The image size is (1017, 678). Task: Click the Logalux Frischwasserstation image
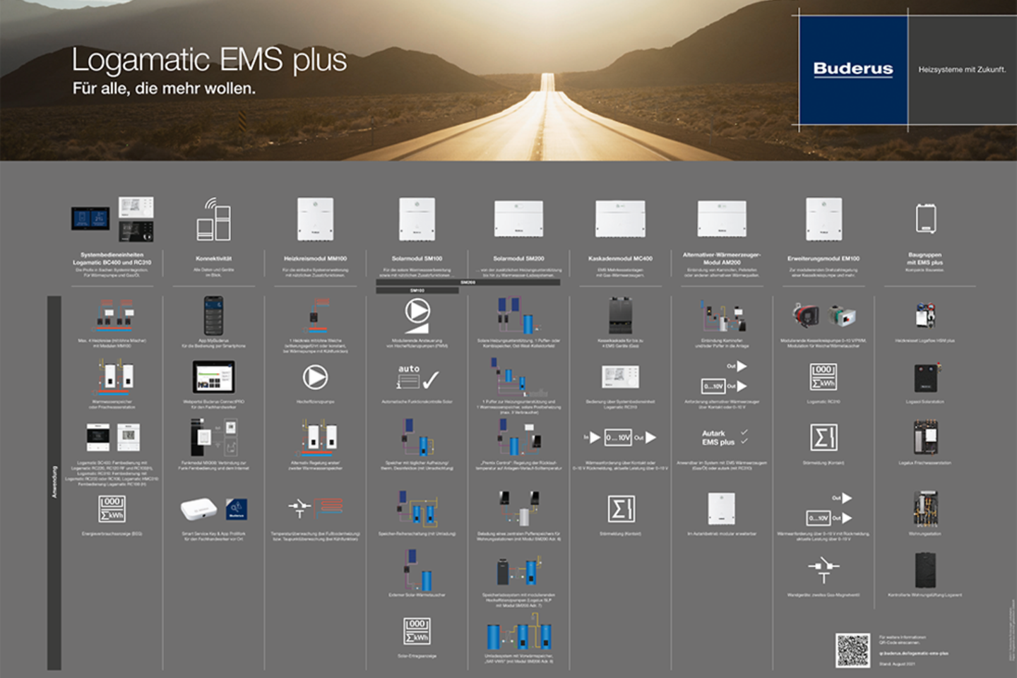[926, 437]
